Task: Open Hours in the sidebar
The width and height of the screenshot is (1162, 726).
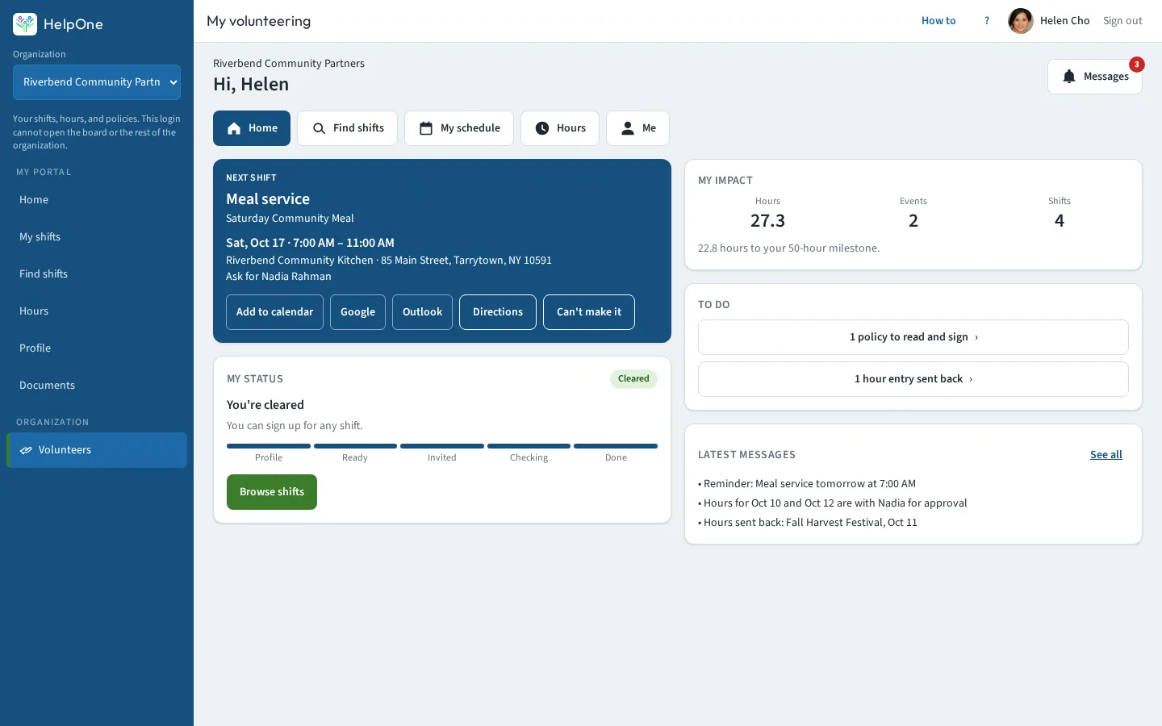Action: (x=97, y=311)
